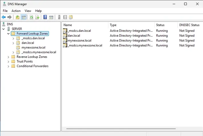Viewport: 203px width, 136px height.
Task: Sort by DNSSEC Status column header
Action: (x=190, y=25)
